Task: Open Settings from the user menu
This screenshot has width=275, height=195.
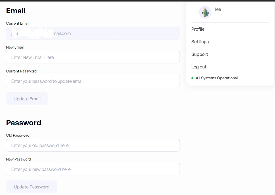Action: click(200, 42)
